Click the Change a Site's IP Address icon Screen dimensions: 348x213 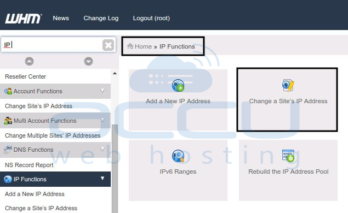click(288, 85)
